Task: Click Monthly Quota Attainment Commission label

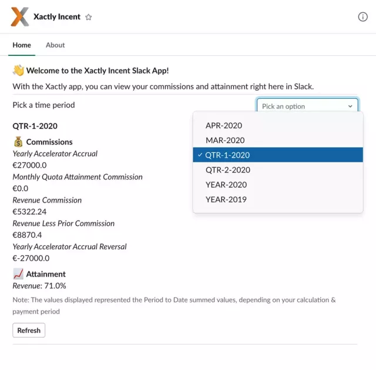Action: pyautogui.click(x=78, y=177)
